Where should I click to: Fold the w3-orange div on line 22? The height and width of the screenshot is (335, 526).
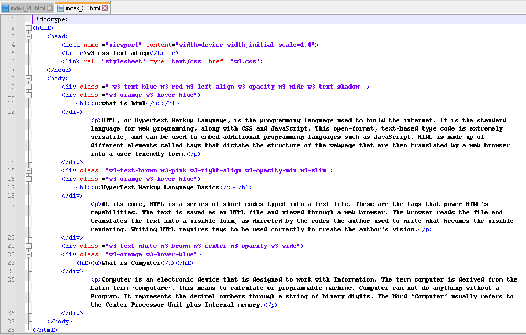pos(28,254)
